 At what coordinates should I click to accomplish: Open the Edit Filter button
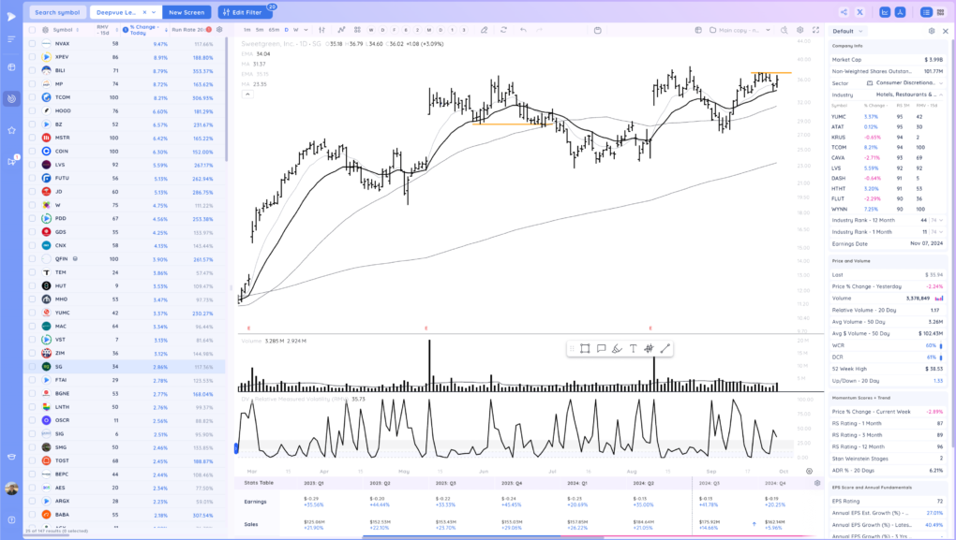(245, 12)
